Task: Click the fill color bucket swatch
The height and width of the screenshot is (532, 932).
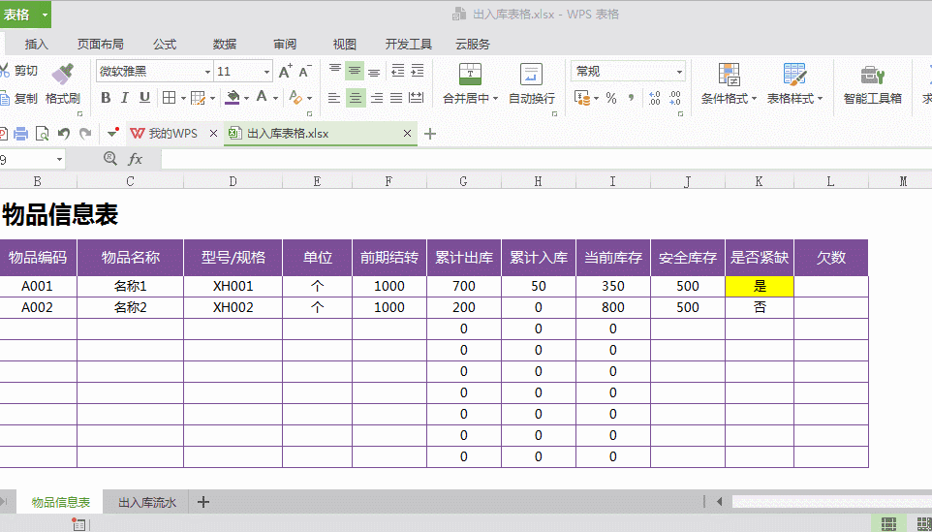Action: tap(233, 98)
